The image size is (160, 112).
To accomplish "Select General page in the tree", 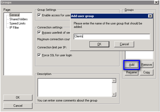I will tap(14, 15).
